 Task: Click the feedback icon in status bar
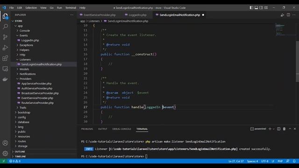288,161
